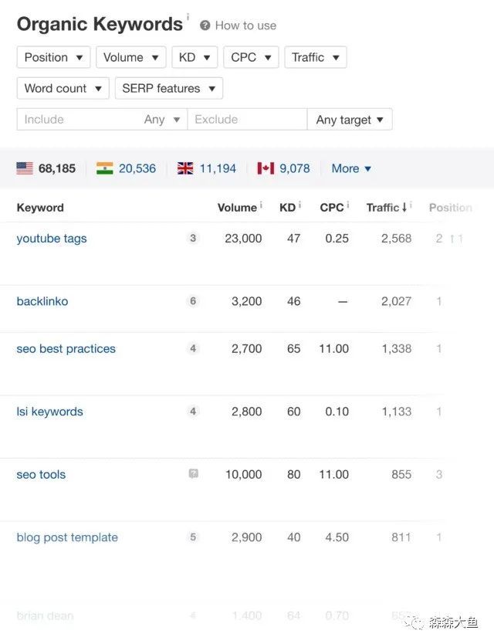Click the 1,338 traffic value
This screenshot has width=494, height=644.
point(396,349)
